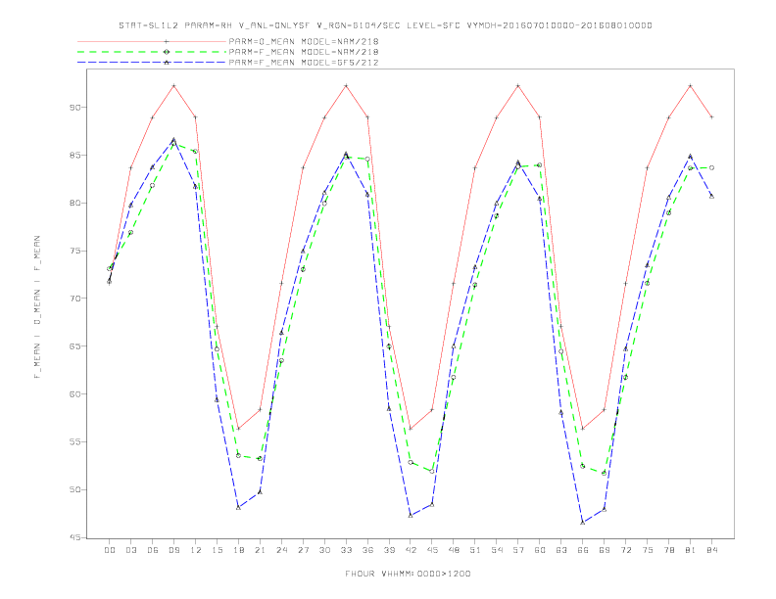Click y-axis tick label 80
776x599 pixels.
[74, 204]
